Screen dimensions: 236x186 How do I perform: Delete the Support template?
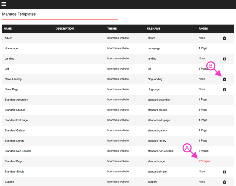[x=224, y=182]
